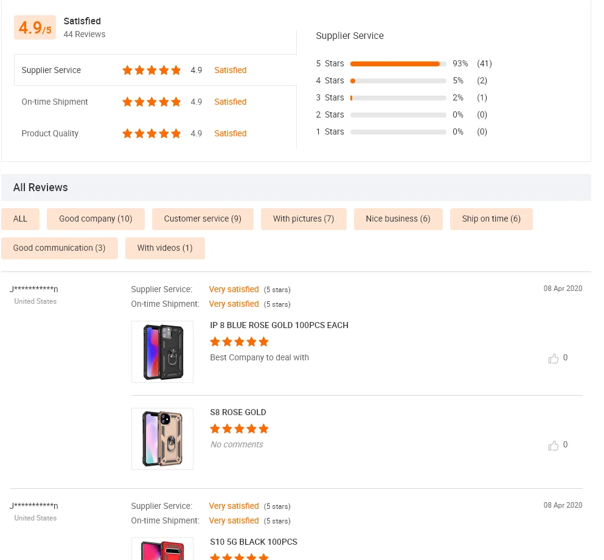Click the 5 Stars rating bar
Screen dimensions: 604x560
[x=398, y=64]
